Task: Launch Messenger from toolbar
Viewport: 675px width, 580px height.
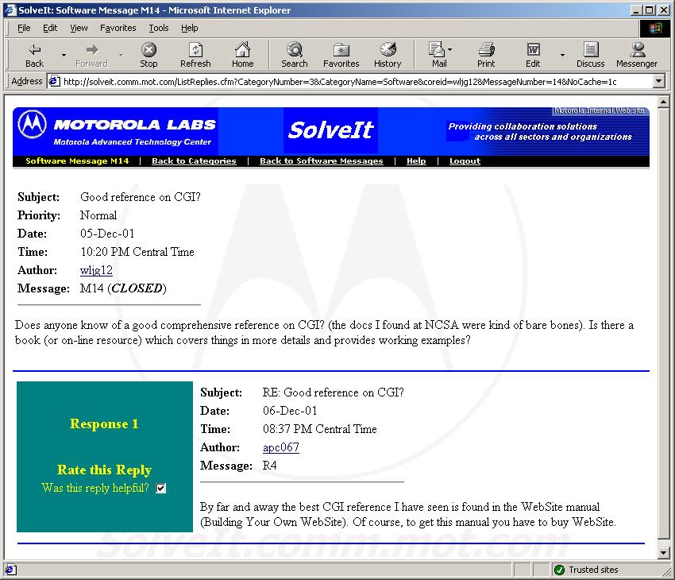Action: pyautogui.click(x=637, y=54)
